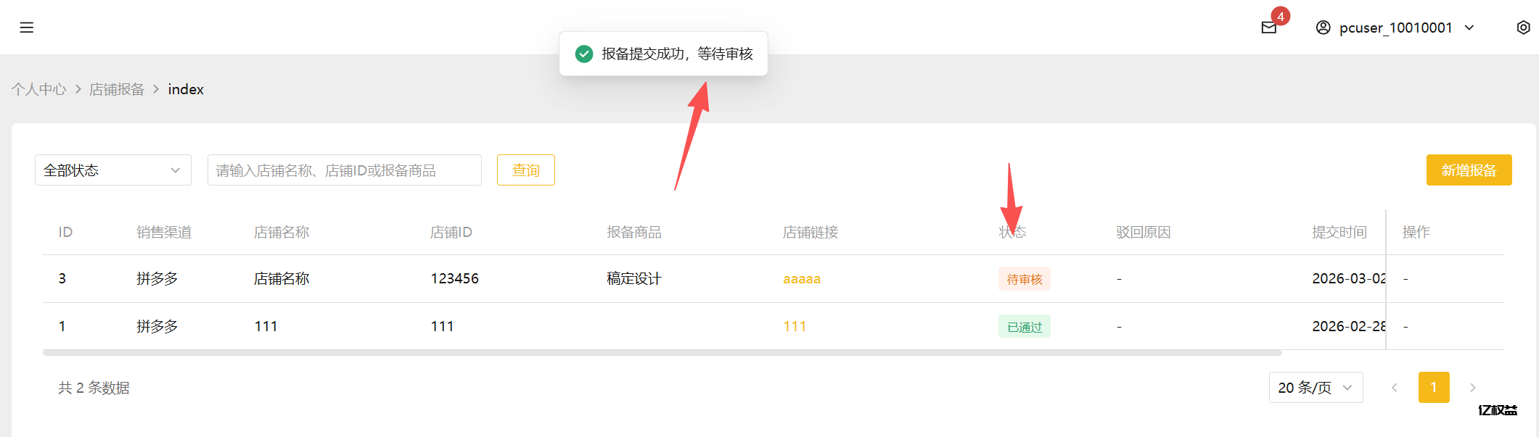Open the 20 条/页 page size dropdown

point(1316,388)
